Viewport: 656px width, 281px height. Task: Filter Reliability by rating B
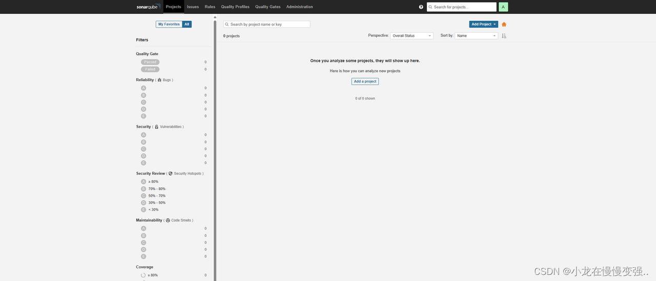click(143, 95)
